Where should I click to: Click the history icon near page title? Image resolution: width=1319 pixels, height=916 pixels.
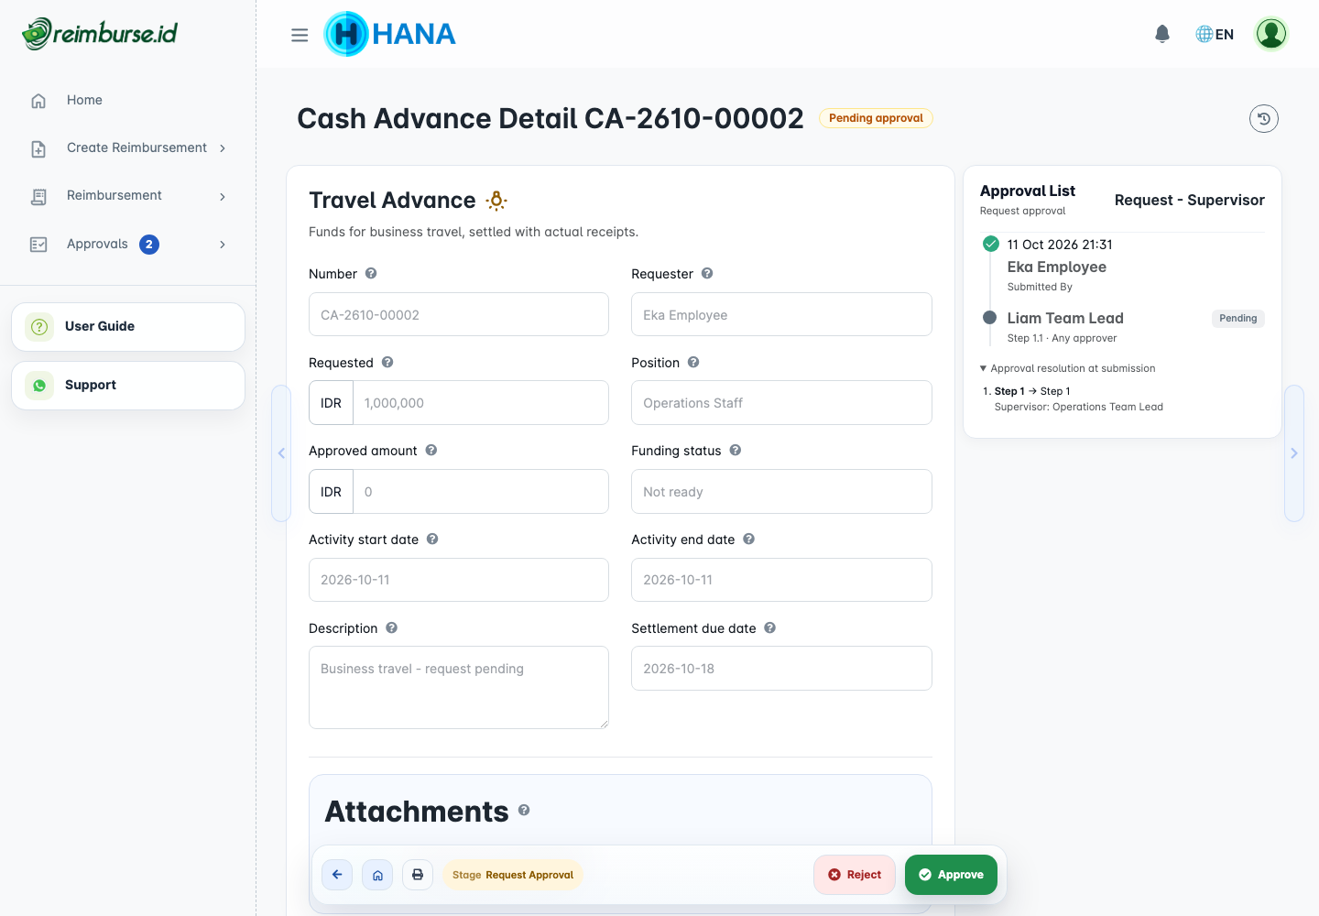click(x=1264, y=118)
